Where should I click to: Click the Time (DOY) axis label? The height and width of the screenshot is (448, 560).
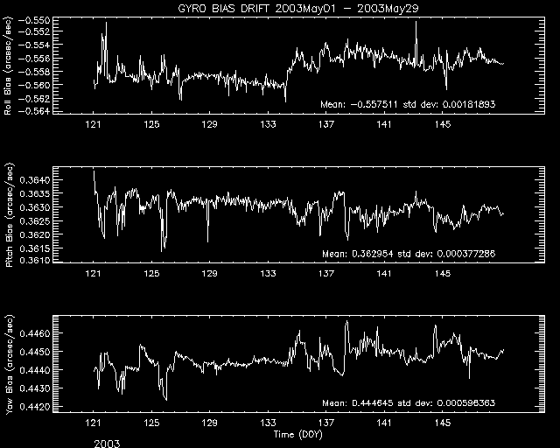(x=297, y=434)
